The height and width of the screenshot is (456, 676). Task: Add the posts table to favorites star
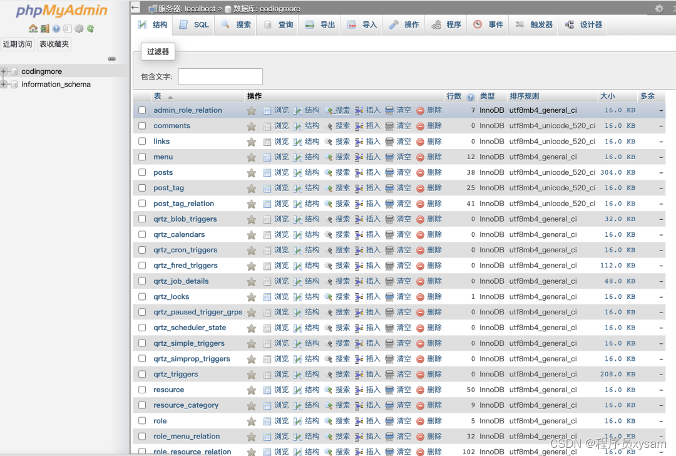(252, 173)
